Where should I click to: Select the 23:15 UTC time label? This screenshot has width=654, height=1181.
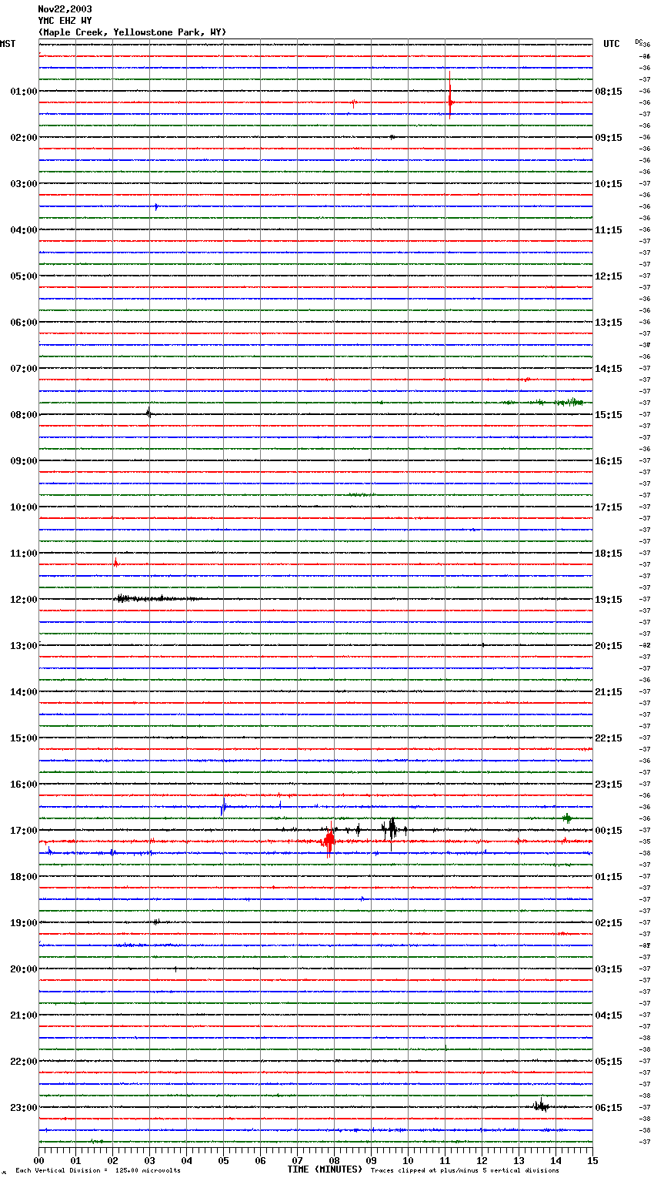(609, 785)
